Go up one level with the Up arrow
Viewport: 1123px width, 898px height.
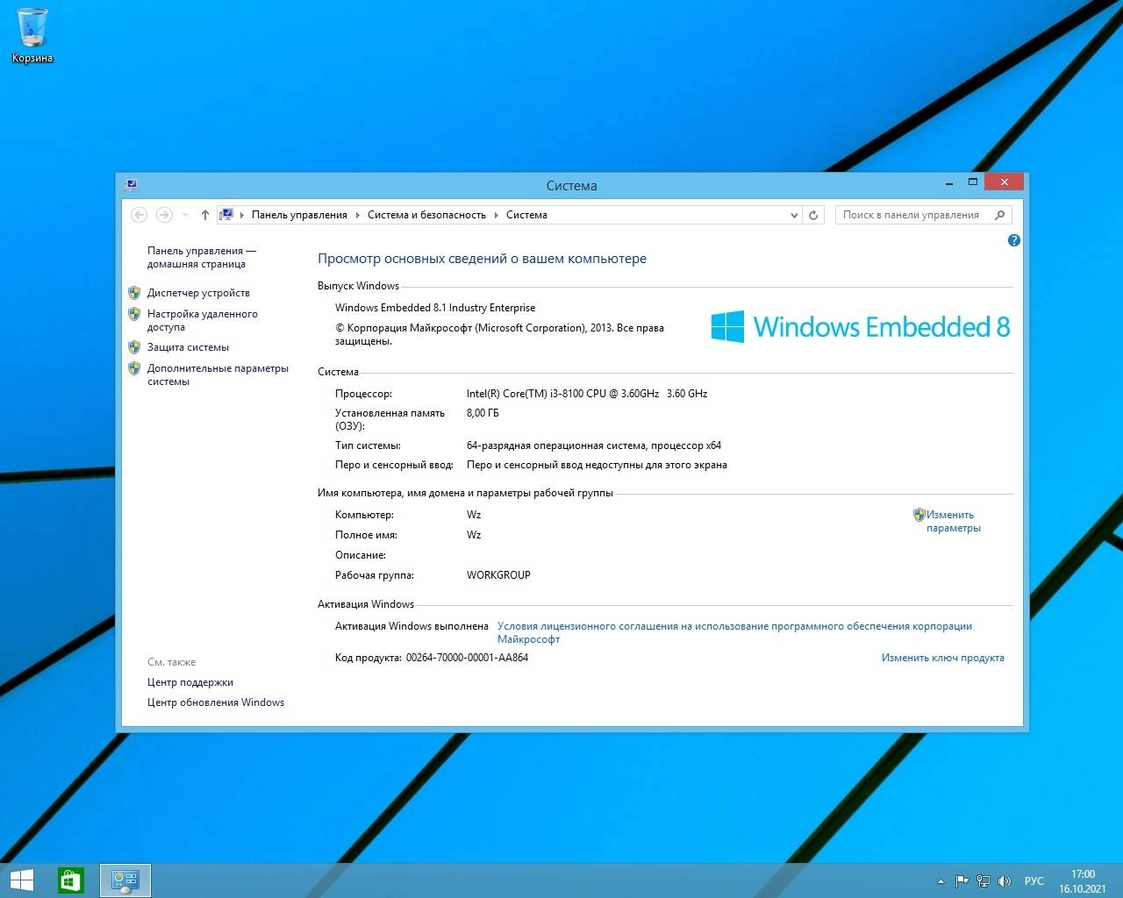205,215
